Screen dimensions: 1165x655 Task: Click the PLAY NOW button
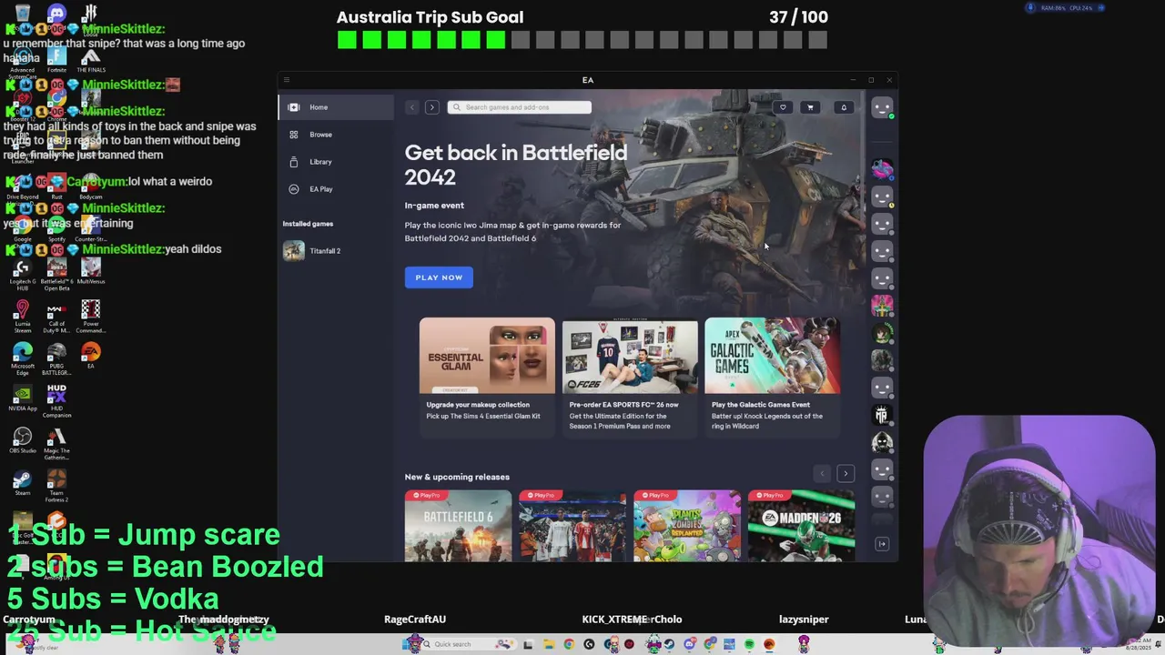[439, 277]
